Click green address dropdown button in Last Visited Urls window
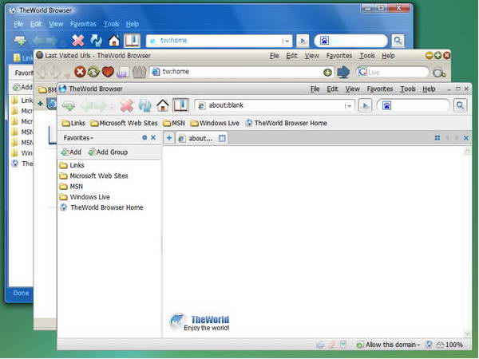The width and height of the screenshot is (479, 359). tap(327, 73)
